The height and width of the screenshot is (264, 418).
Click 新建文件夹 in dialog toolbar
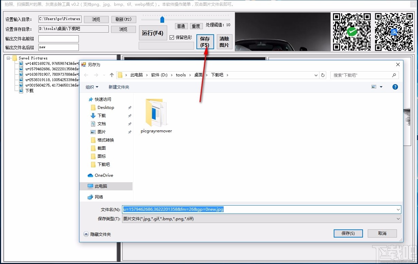click(119, 87)
